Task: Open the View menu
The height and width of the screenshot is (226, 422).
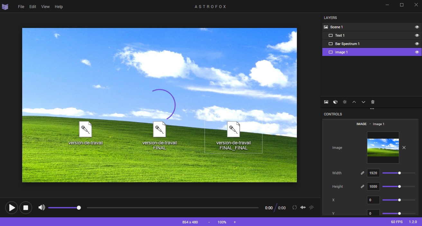Action: 45,6
